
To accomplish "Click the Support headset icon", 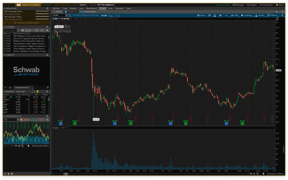I will point(252,5).
